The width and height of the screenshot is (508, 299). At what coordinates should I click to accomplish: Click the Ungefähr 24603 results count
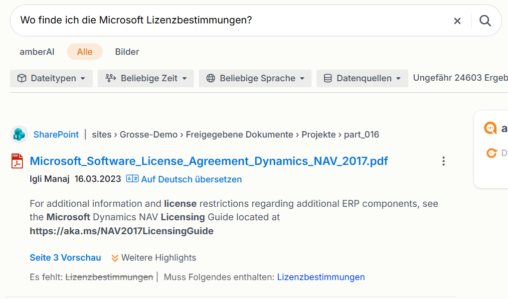click(x=460, y=78)
